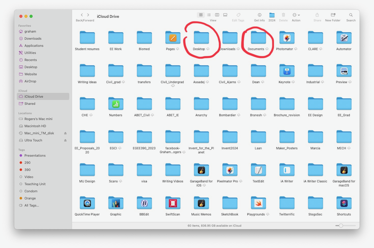Switch to icon view in toolbar
The width and height of the screenshot is (374, 248).
coord(201,15)
